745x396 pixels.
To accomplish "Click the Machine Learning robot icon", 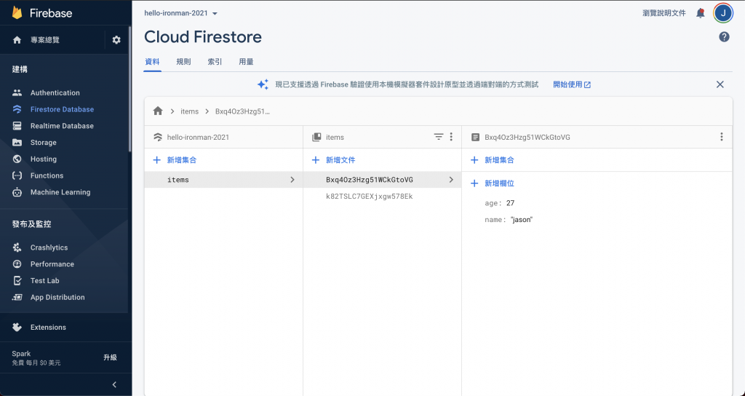I will [17, 192].
